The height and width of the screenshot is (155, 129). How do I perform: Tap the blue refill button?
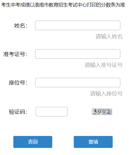click(x=93, y=142)
